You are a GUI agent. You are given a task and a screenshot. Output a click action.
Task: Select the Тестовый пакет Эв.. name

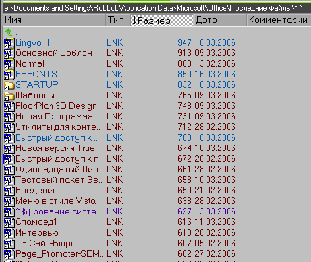pos(59,180)
